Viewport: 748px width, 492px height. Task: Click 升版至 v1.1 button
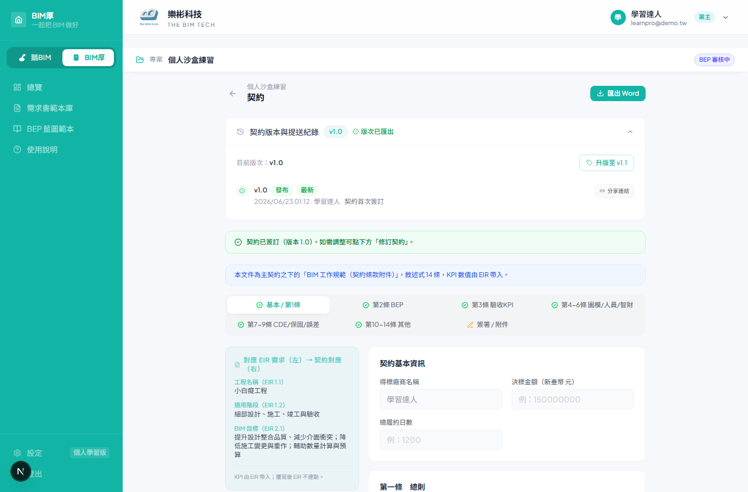click(607, 163)
